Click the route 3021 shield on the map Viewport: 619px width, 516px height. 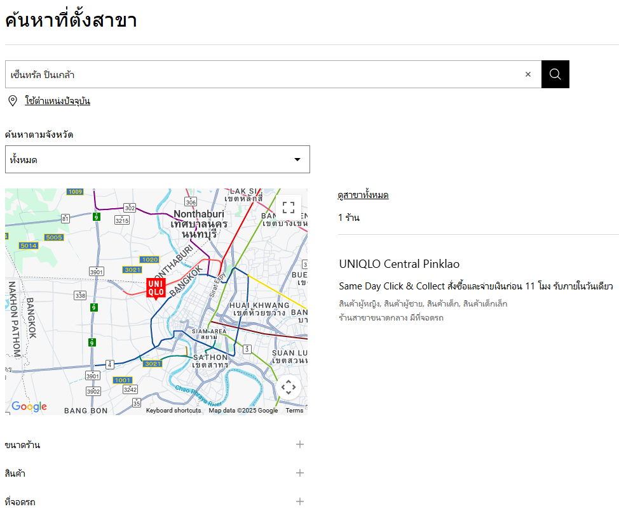point(131,269)
